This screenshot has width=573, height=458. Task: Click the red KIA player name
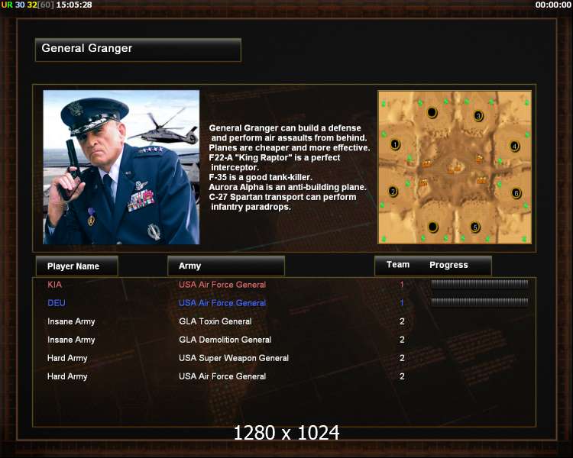point(55,285)
